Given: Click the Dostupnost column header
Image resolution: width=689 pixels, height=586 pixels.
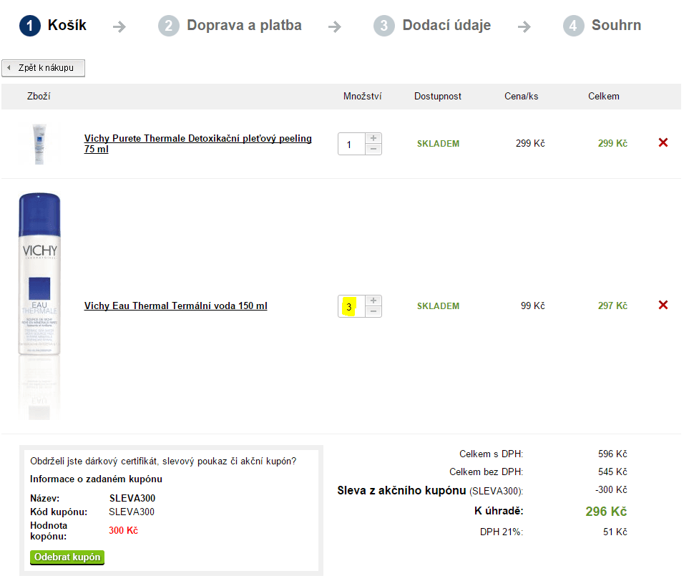Looking at the screenshot, I should 438,96.
